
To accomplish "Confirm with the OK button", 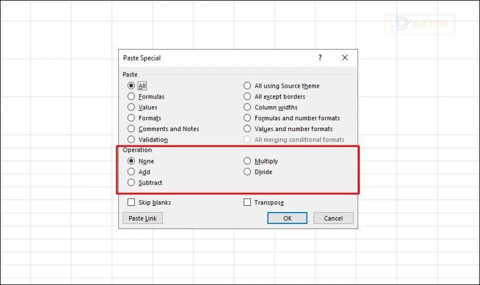I will [x=287, y=218].
